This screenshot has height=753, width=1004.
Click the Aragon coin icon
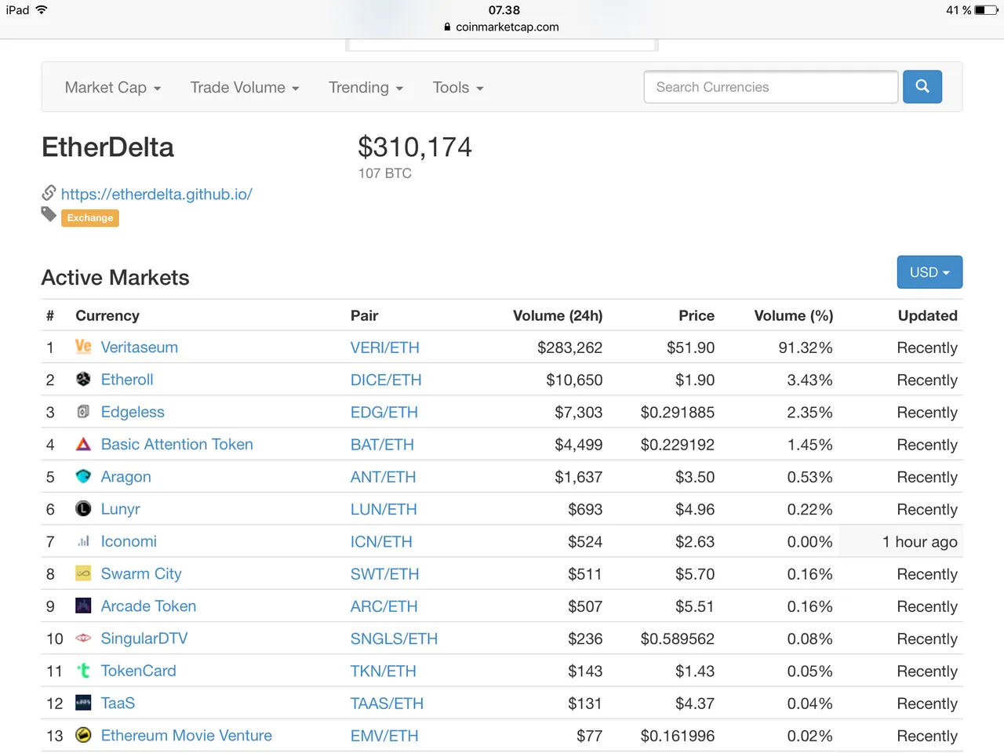tap(83, 476)
